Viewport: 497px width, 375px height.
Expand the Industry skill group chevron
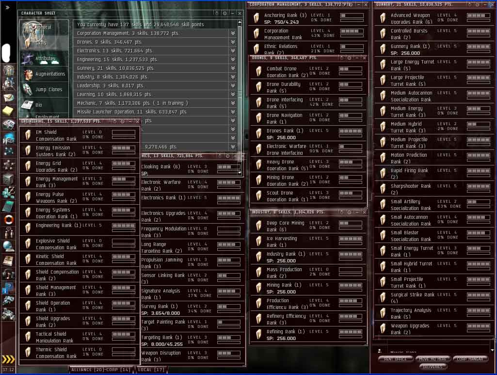point(233,77)
